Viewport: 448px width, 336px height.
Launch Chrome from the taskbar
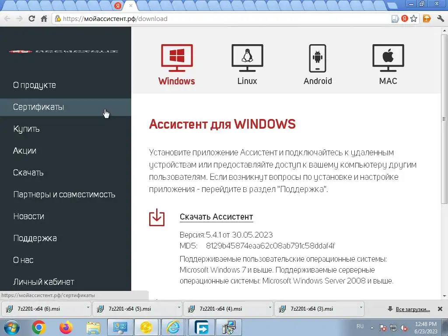[x=39, y=327]
